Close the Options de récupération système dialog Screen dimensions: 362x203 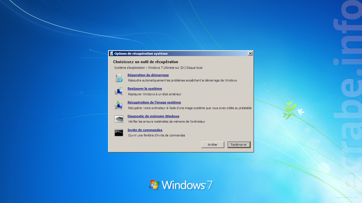click(x=250, y=54)
